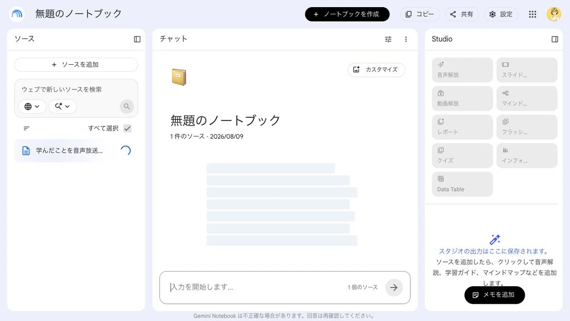Open the chat more options menu

click(406, 39)
